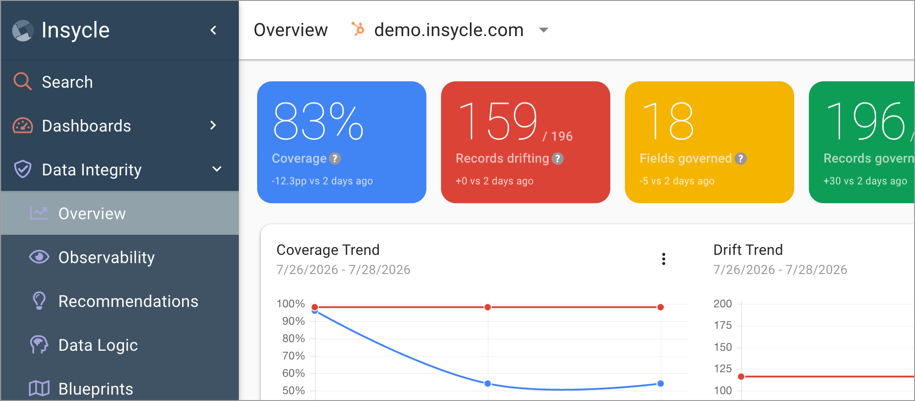Open the demo.insycle.com account dropdown arrow
Image resolution: width=915 pixels, height=401 pixels.
[x=544, y=30]
